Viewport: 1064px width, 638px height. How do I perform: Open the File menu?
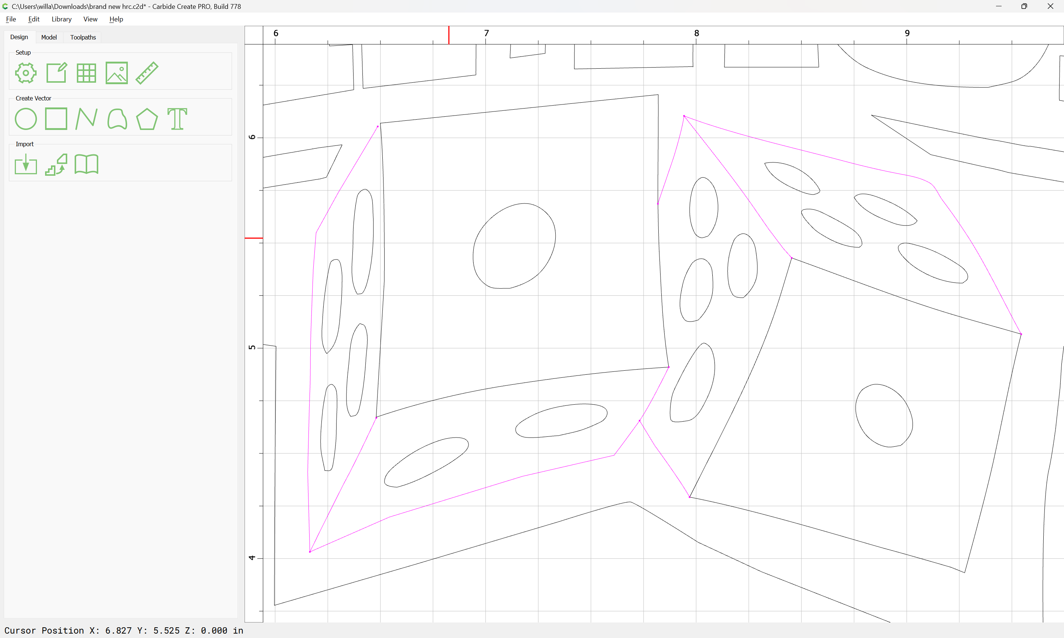click(11, 19)
